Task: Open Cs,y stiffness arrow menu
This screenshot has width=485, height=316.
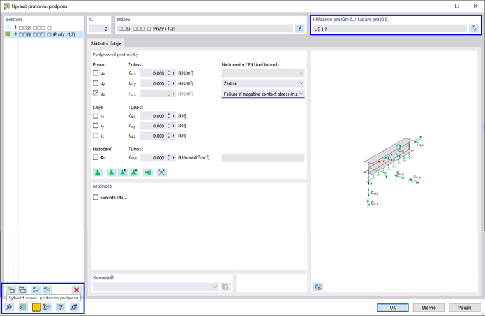Action: tap(174, 126)
